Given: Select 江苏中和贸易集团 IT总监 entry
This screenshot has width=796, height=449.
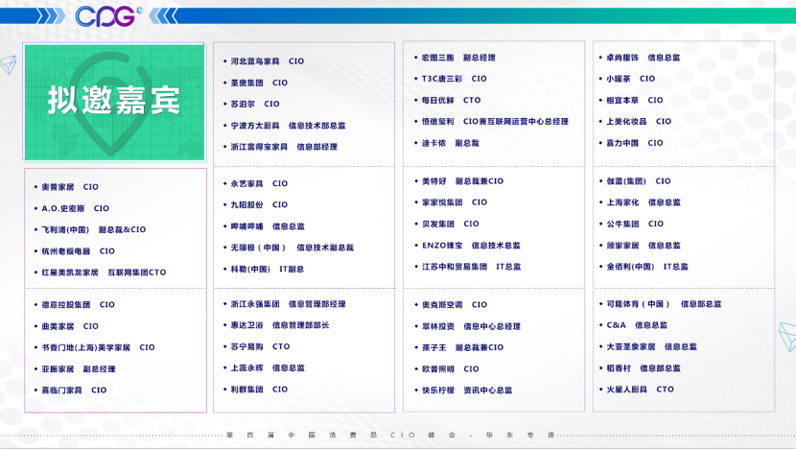Looking at the screenshot, I should 471,267.
